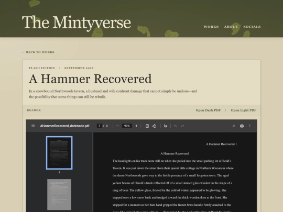Viewport: 283px width, 212px height.
Task: Click the FLASH FICTION category label
Action: tap(42, 68)
